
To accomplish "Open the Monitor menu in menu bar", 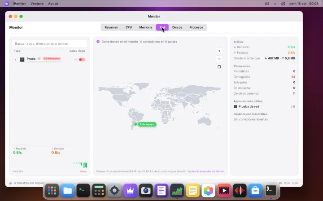I will [x=20, y=4].
